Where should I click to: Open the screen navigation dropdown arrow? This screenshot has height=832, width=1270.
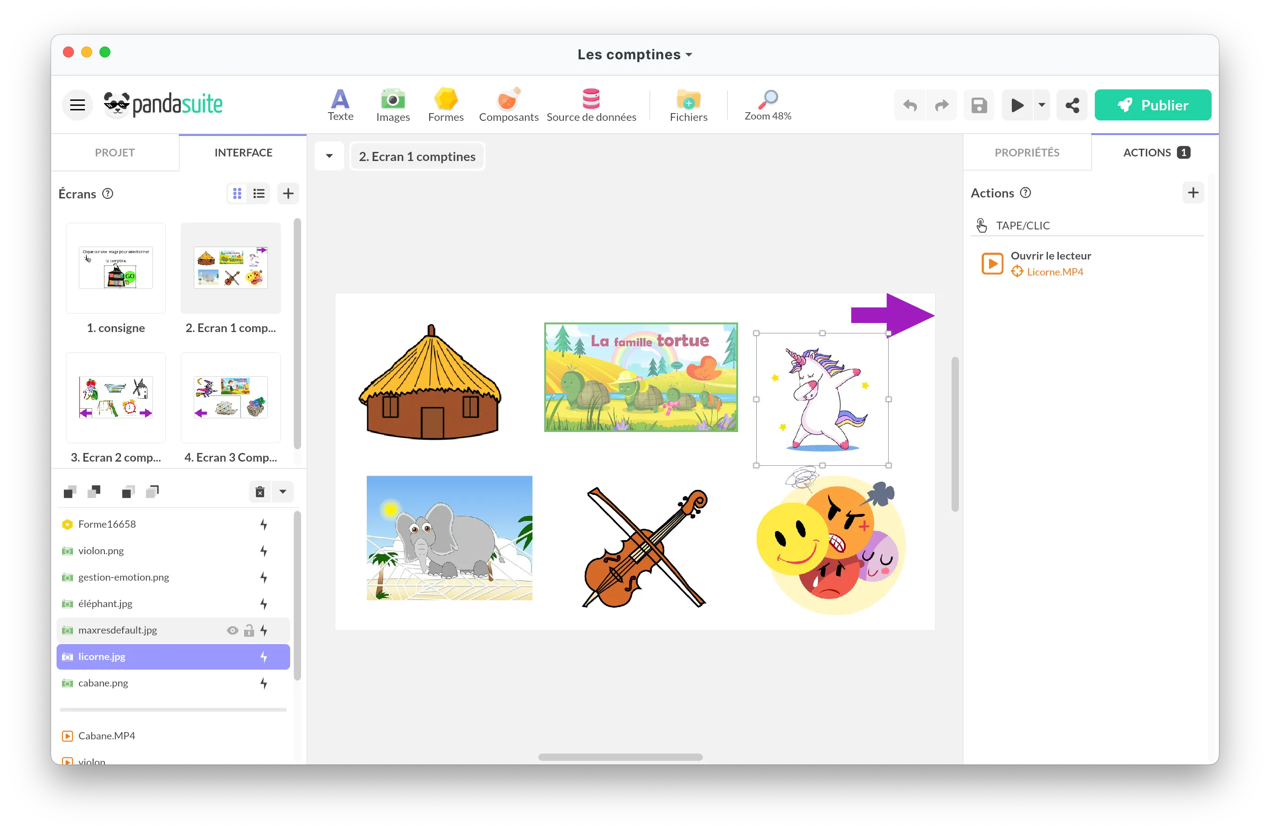(329, 156)
